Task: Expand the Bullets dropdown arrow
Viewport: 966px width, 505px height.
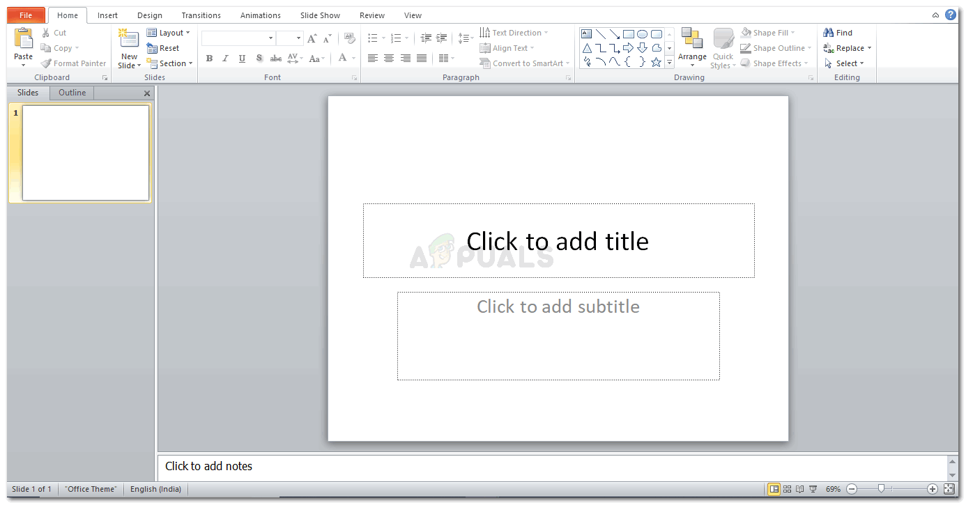Action: click(x=383, y=38)
